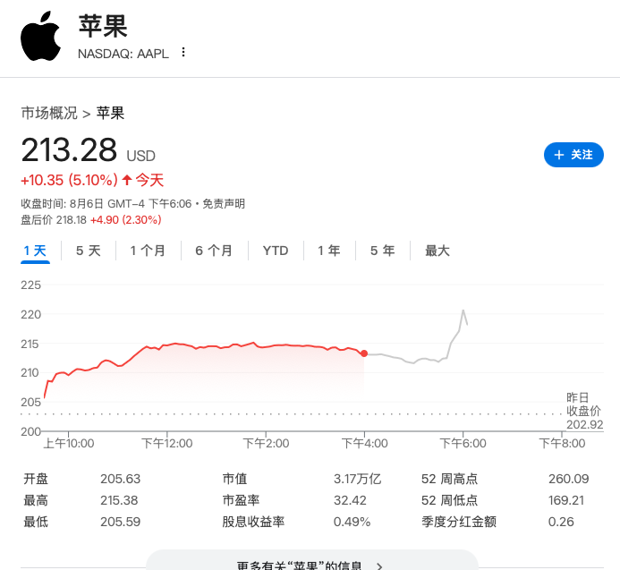Open the three-dot more options menu
The image size is (620, 570).
point(183,52)
